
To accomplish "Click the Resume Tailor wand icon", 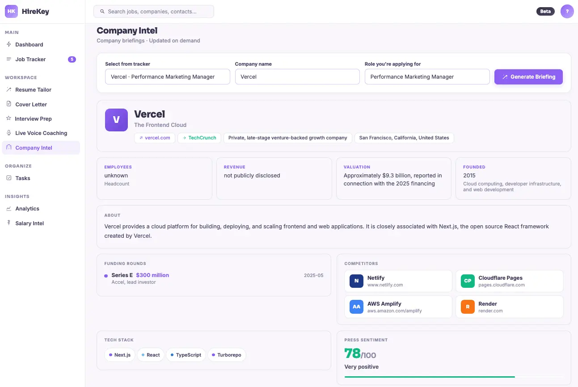I will click(8, 89).
